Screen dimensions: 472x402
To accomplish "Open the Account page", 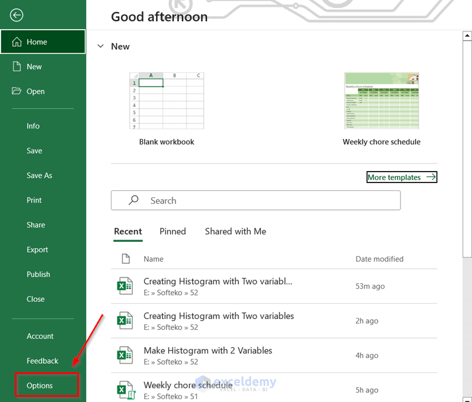I will (x=40, y=336).
